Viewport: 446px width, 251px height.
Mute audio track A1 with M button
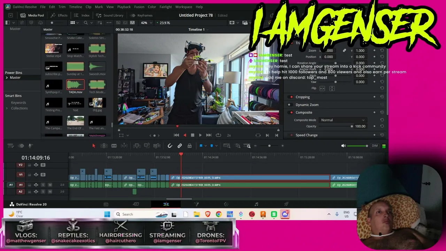point(50,185)
